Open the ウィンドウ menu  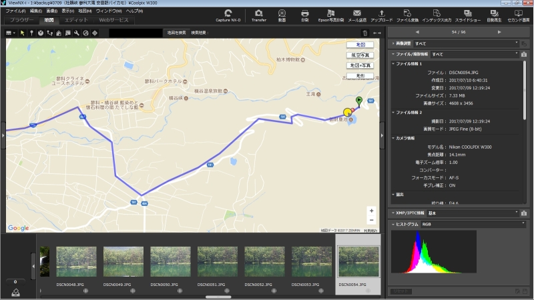click(109, 11)
